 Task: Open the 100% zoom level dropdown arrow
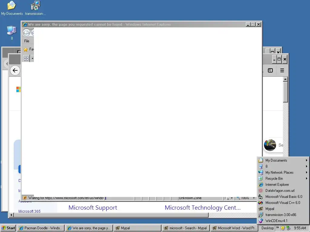pyautogui.click(x=254, y=198)
